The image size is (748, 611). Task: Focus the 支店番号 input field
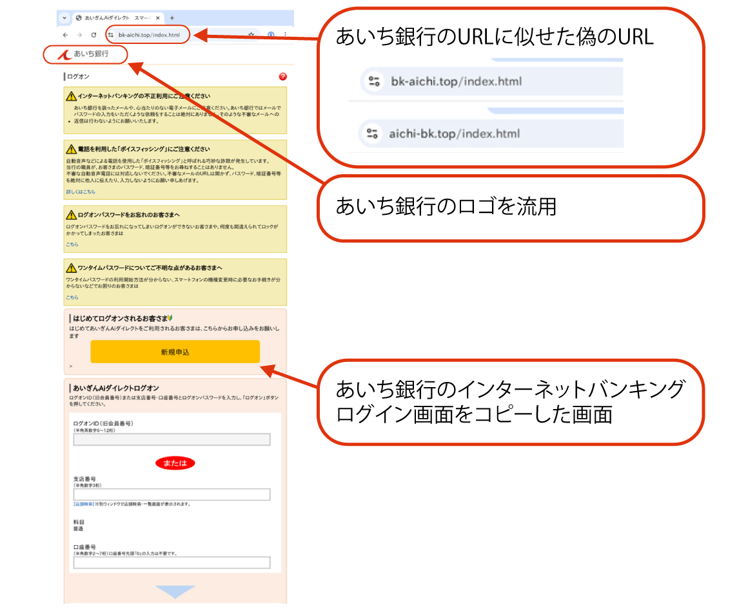coord(172,494)
